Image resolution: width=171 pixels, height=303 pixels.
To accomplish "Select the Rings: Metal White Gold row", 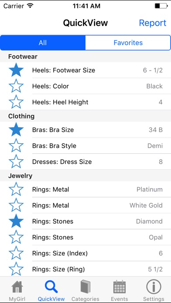I will [x=85, y=205].
